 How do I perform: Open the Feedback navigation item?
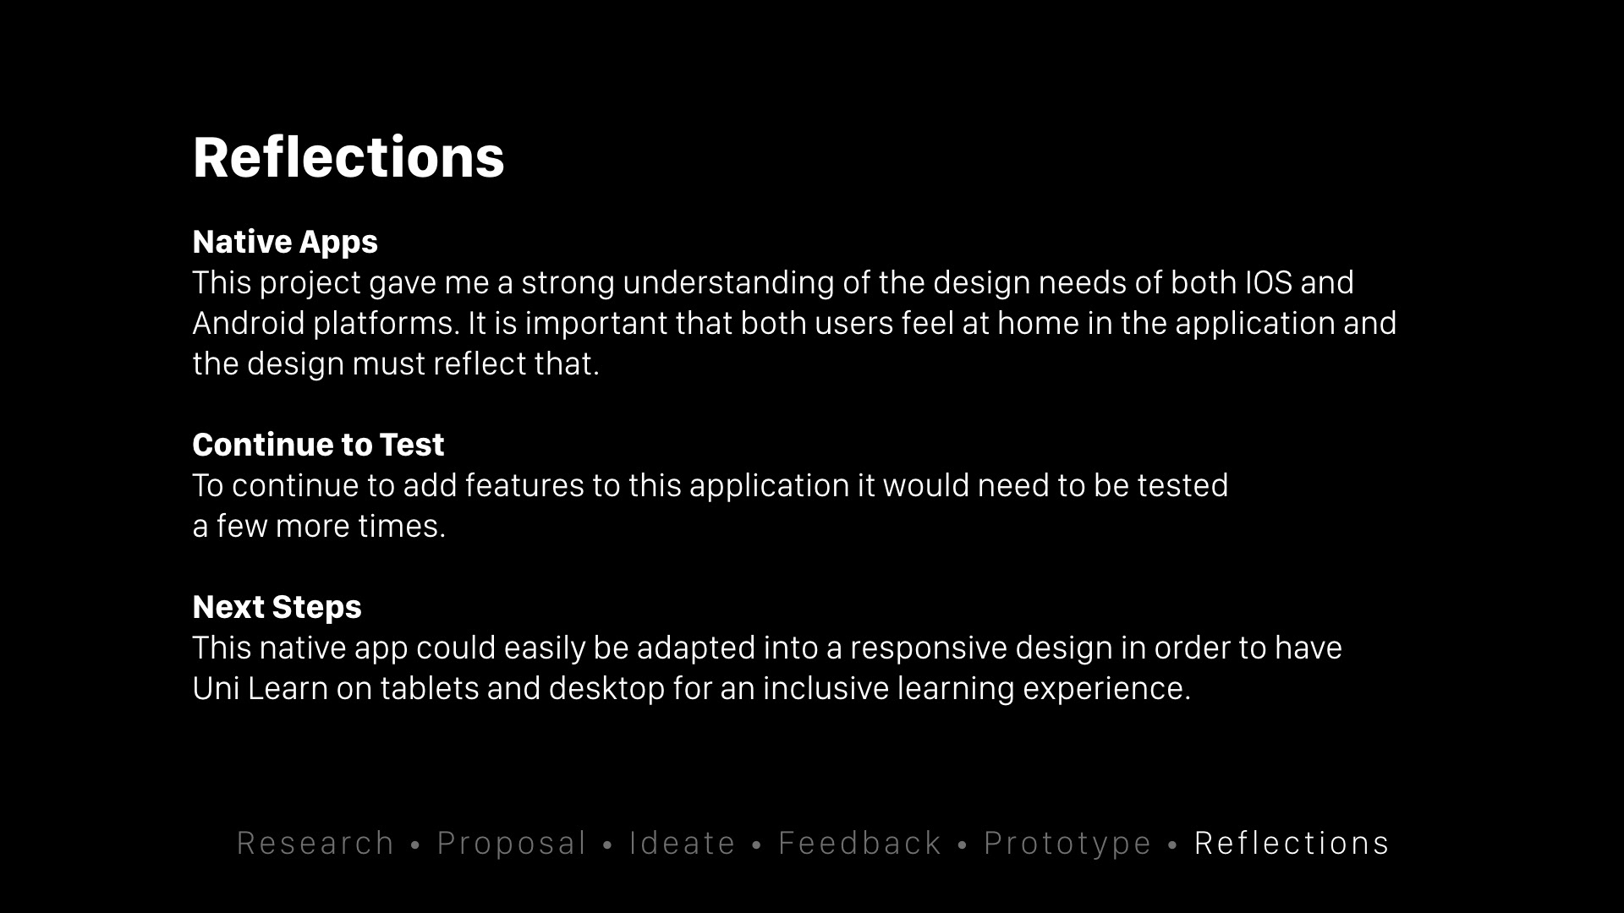pos(859,843)
